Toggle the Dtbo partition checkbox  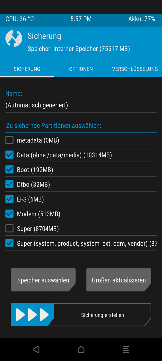tap(9, 184)
